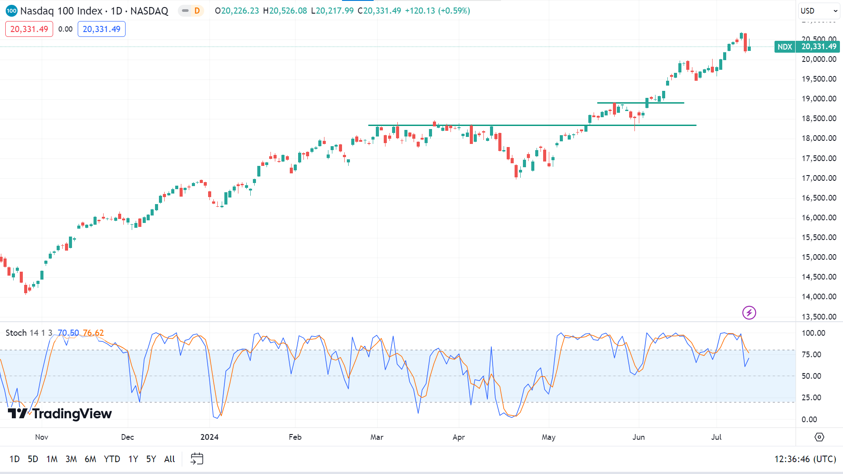Select the 1M time range

pos(52,459)
